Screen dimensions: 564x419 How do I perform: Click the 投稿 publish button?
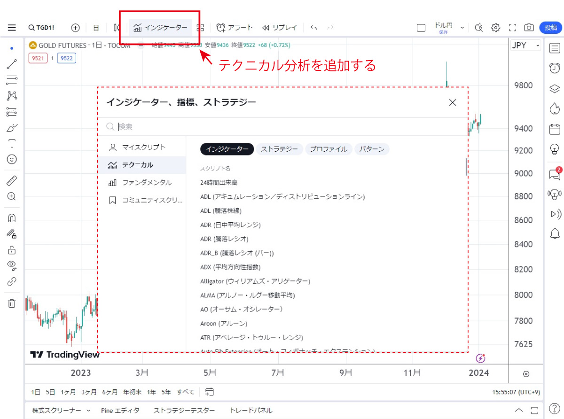coord(551,28)
